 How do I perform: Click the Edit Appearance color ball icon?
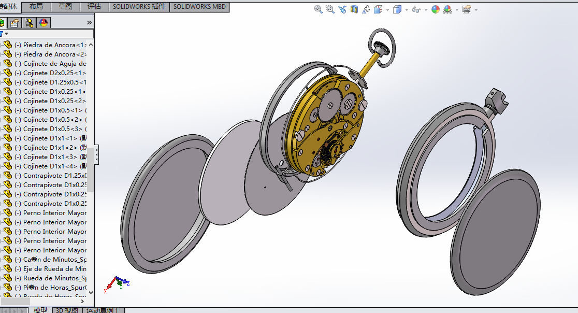[x=436, y=9]
